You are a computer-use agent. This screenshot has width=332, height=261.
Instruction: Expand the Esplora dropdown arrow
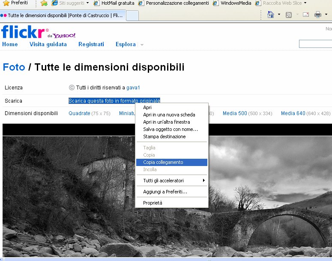pos(142,45)
